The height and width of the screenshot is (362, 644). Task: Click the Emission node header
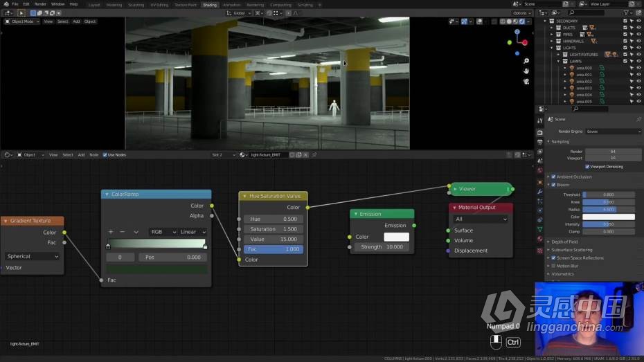coord(382,215)
